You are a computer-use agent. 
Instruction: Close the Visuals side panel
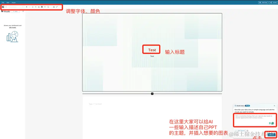pyautogui.click(x=23, y=11)
